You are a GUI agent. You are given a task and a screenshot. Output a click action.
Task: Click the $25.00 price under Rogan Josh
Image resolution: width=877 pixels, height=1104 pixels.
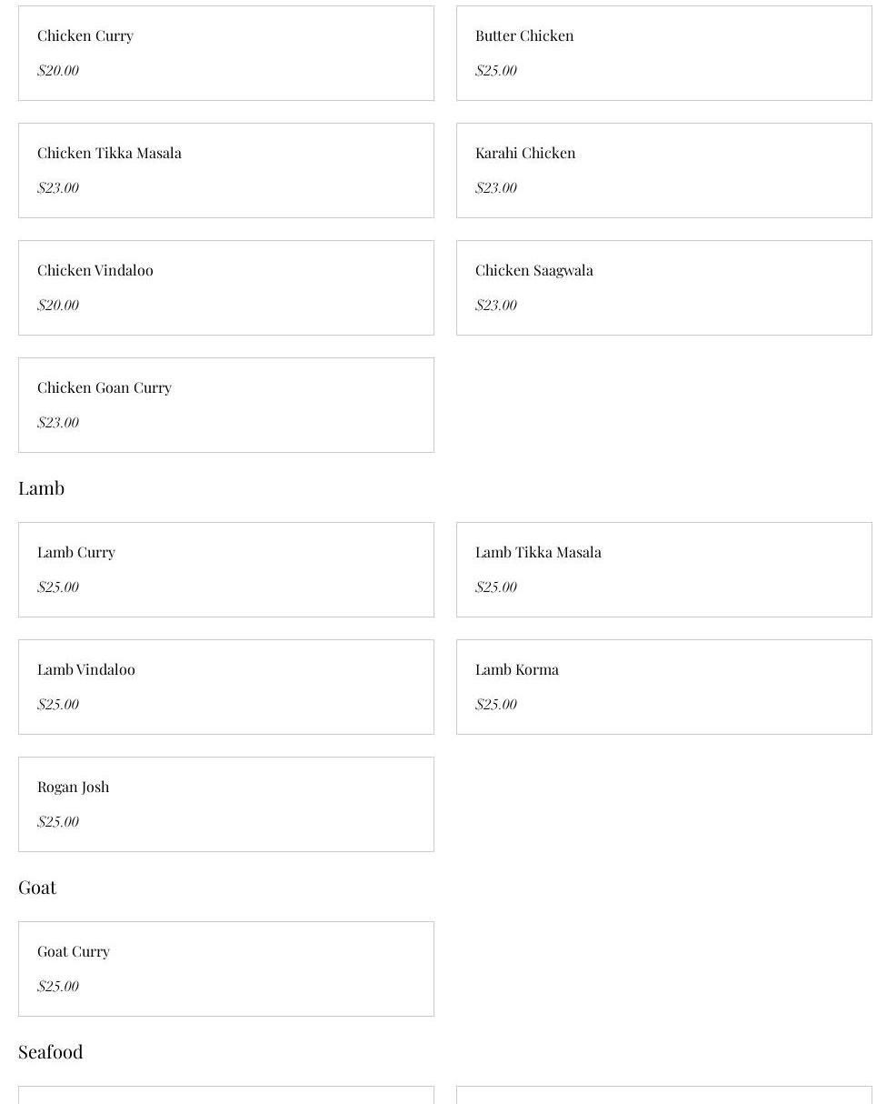58,821
